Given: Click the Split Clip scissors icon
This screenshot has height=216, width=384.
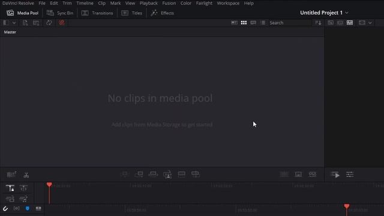Looking at the screenshot, I should pyautogui.click(x=26, y=175).
